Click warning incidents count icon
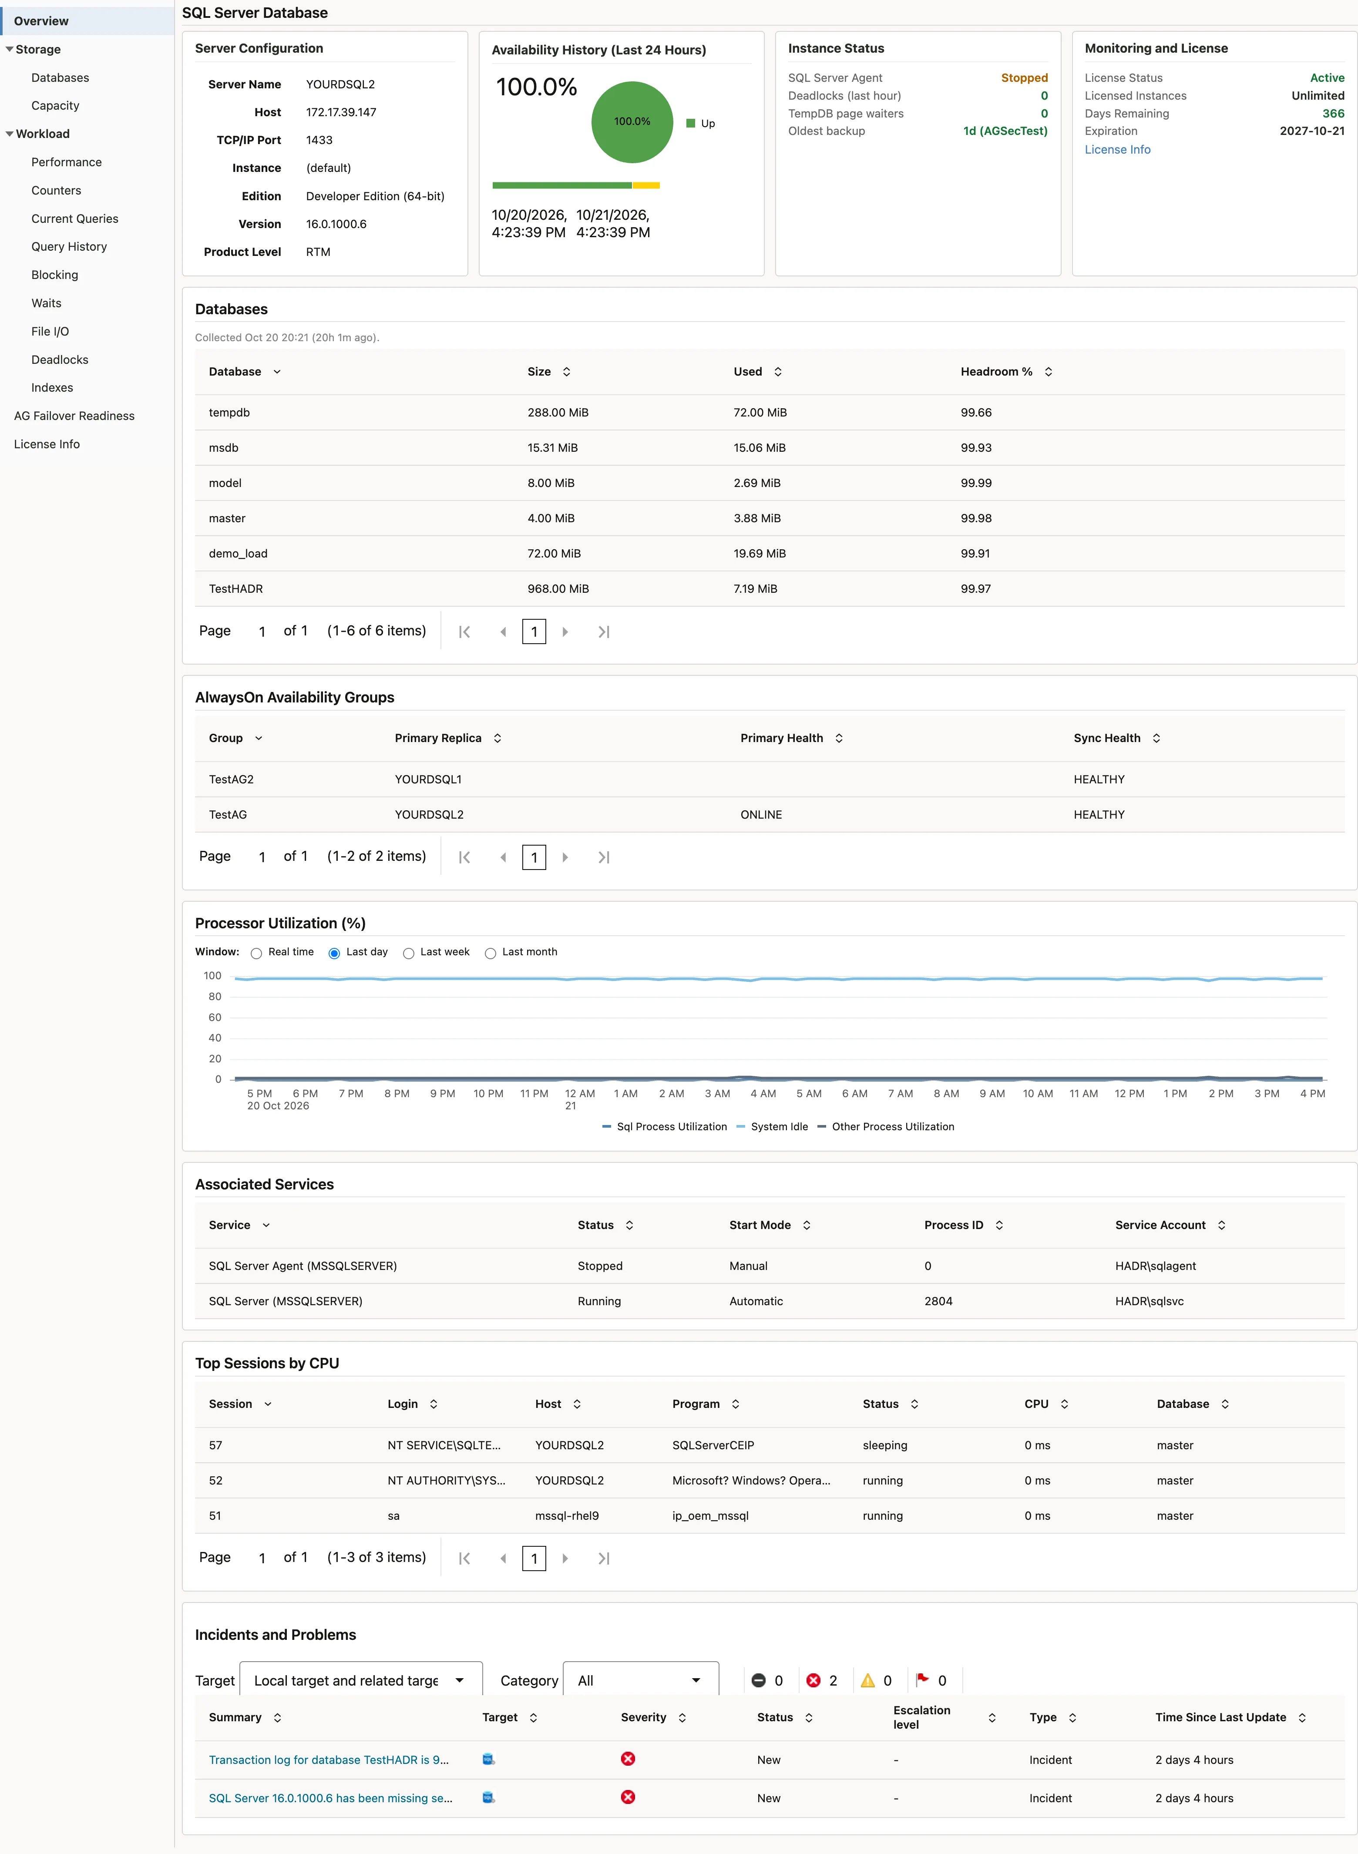The height and width of the screenshot is (1854, 1358). [x=867, y=1680]
